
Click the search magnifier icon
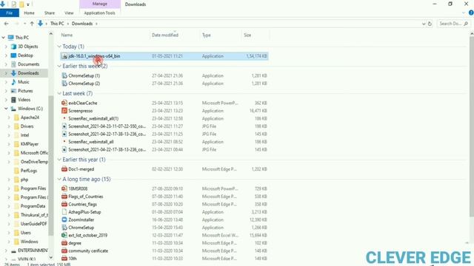click(466, 24)
